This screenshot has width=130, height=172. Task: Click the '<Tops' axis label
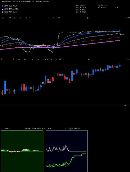tap(128, 17)
